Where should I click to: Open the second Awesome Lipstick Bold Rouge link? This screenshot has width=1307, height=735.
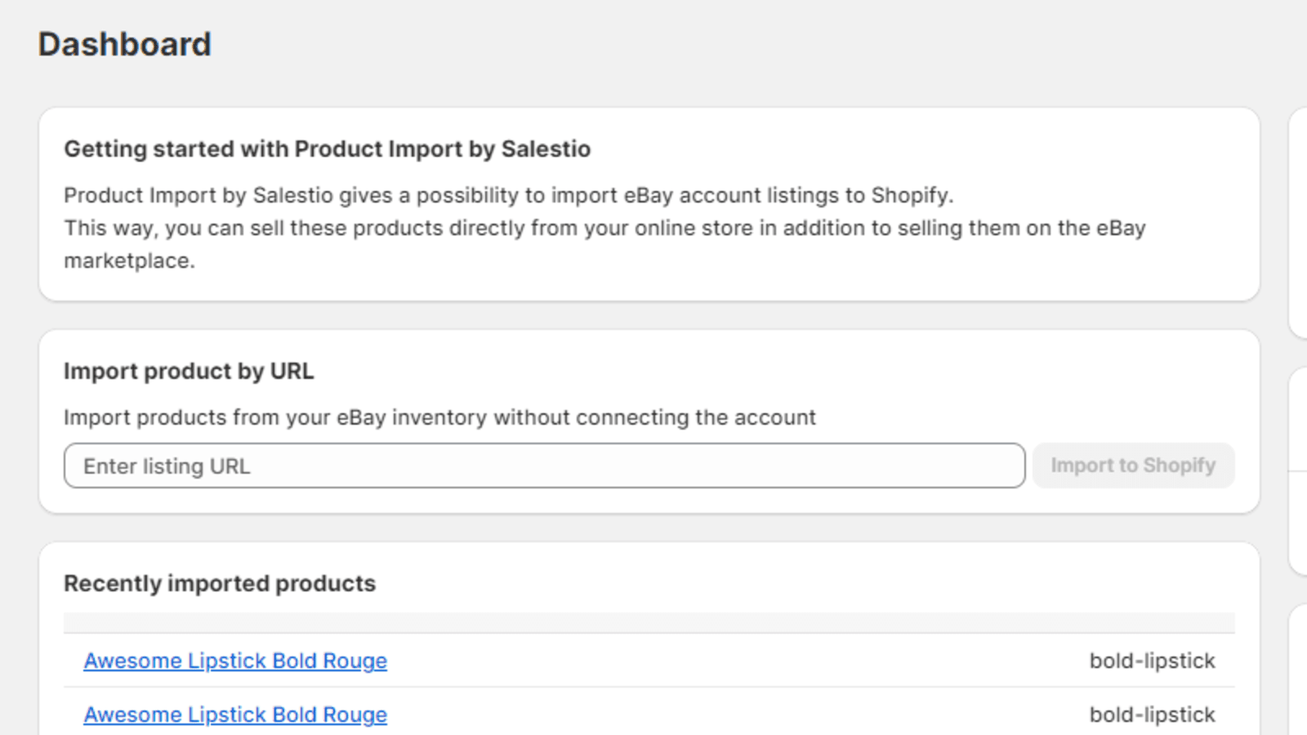tap(234, 715)
